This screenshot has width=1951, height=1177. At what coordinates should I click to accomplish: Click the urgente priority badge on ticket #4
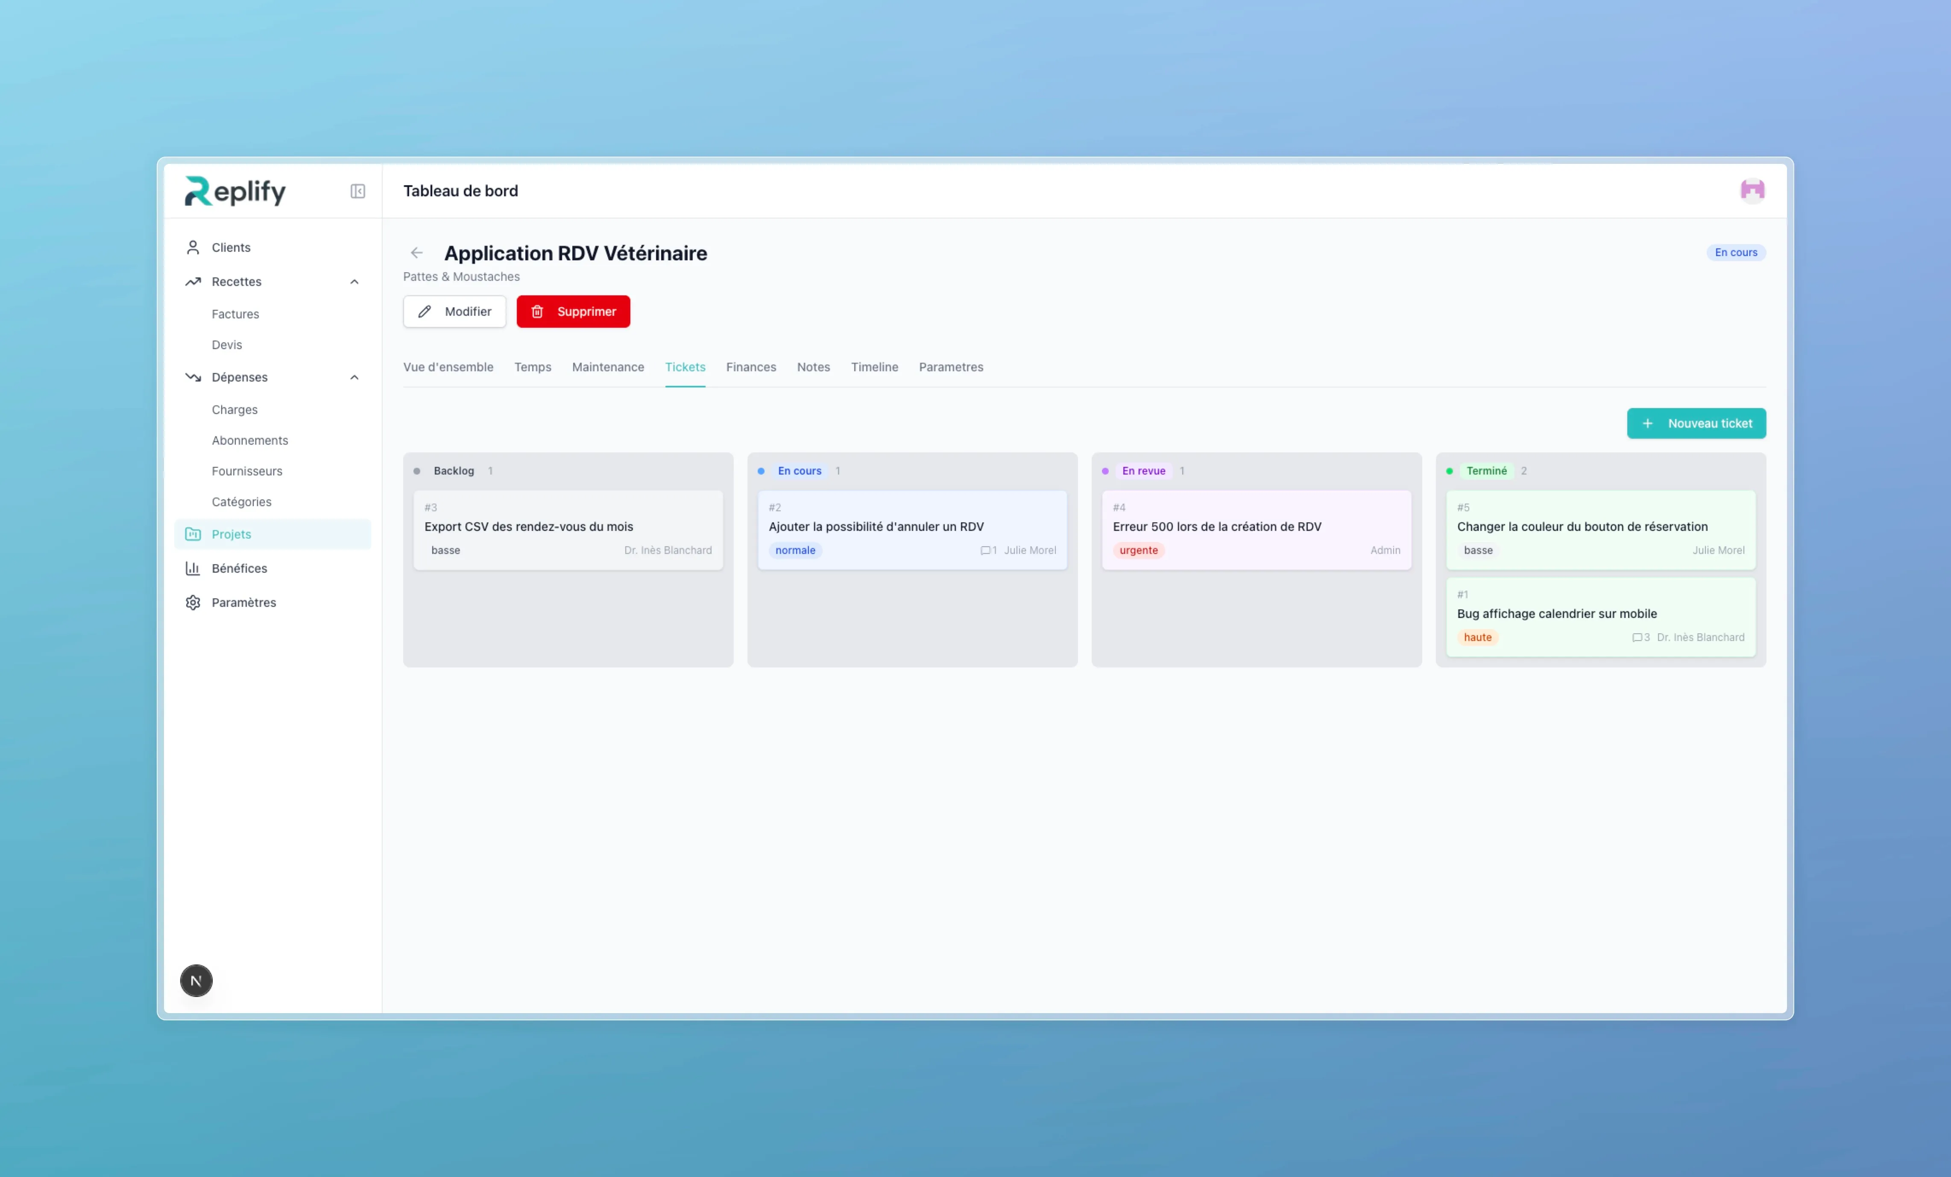click(x=1139, y=550)
